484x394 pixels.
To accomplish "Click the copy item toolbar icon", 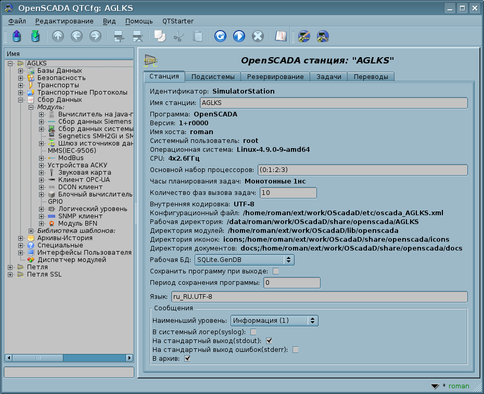I will [160, 36].
